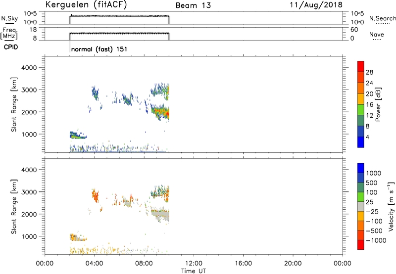The width and height of the screenshot is (396, 274).
Task: Click the 'N.Search' legend label
Action: 382,18
